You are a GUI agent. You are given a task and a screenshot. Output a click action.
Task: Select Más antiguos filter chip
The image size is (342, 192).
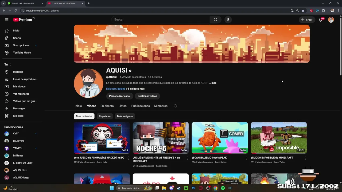[125, 116]
